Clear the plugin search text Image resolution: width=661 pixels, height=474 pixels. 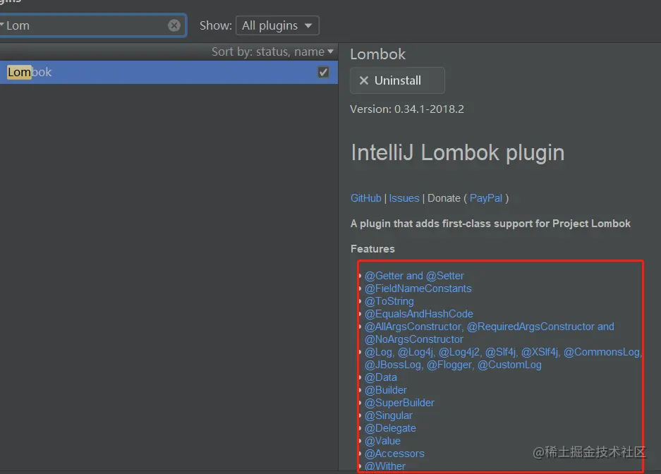[174, 25]
